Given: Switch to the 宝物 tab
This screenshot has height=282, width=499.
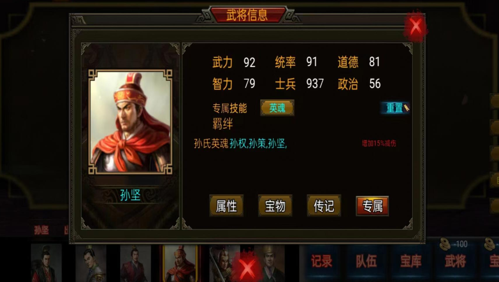Looking at the screenshot, I should 275,206.
